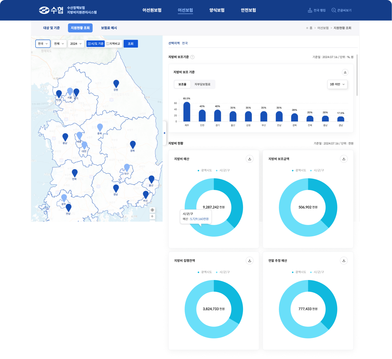Download the 지방비 보조금액 donut chart

tap(344, 159)
